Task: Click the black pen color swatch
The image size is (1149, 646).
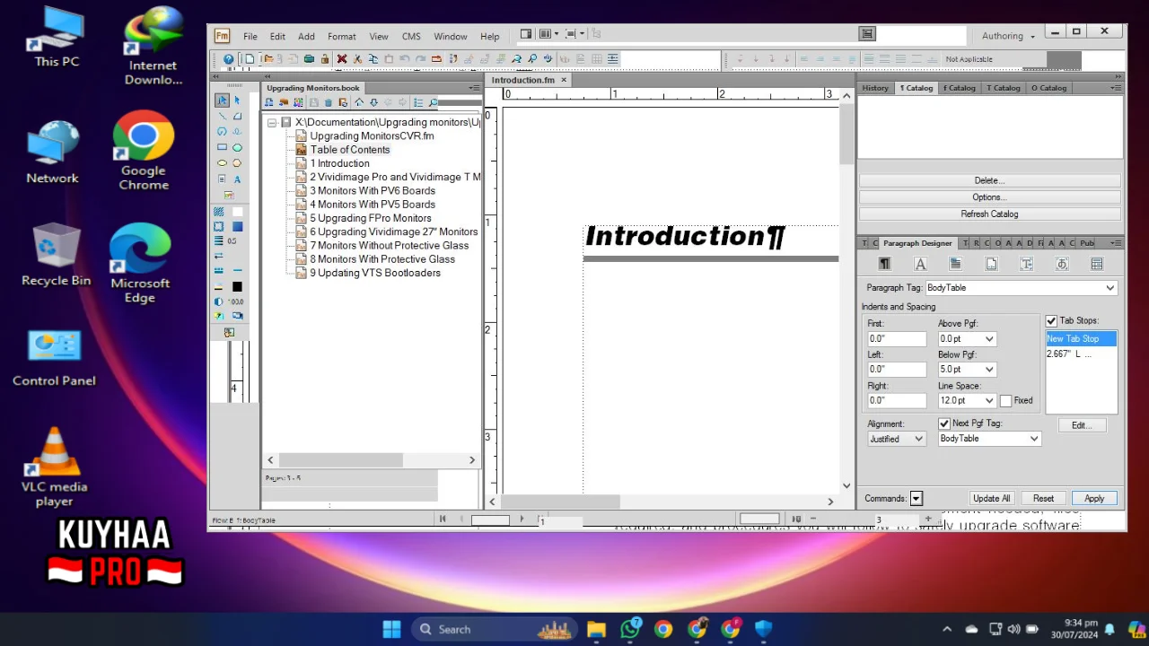Action: coord(237,287)
